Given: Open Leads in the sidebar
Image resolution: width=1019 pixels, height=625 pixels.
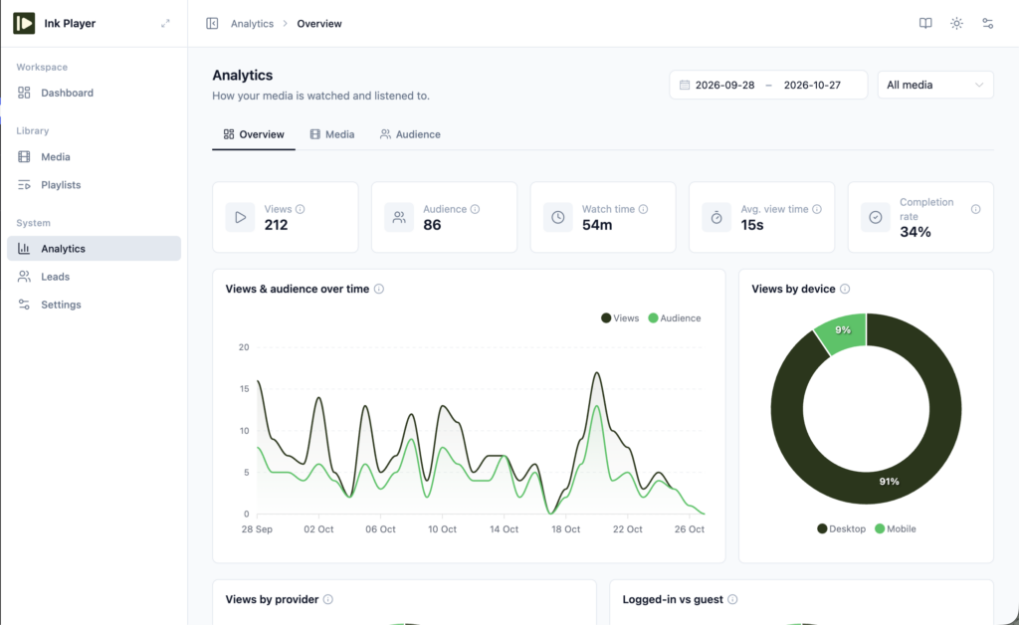Looking at the screenshot, I should coord(95,277).
